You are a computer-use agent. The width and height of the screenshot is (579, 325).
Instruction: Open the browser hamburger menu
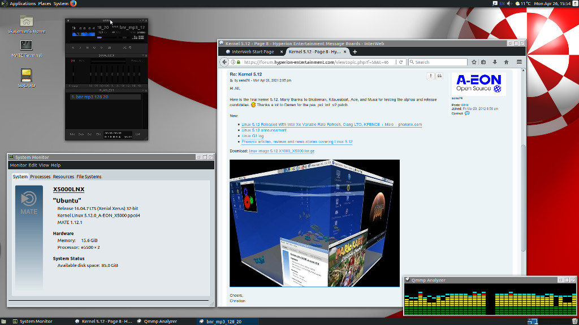click(x=519, y=62)
